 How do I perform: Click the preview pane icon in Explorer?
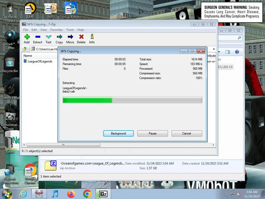pyautogui.click(x=228, y=52)
